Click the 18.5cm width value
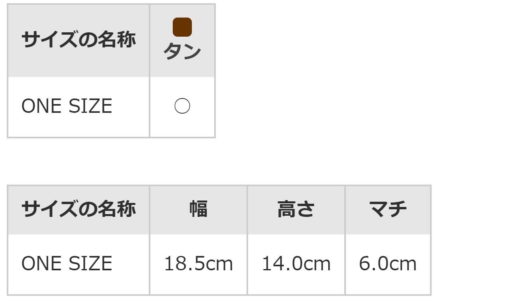 click(x=198, y=264)
